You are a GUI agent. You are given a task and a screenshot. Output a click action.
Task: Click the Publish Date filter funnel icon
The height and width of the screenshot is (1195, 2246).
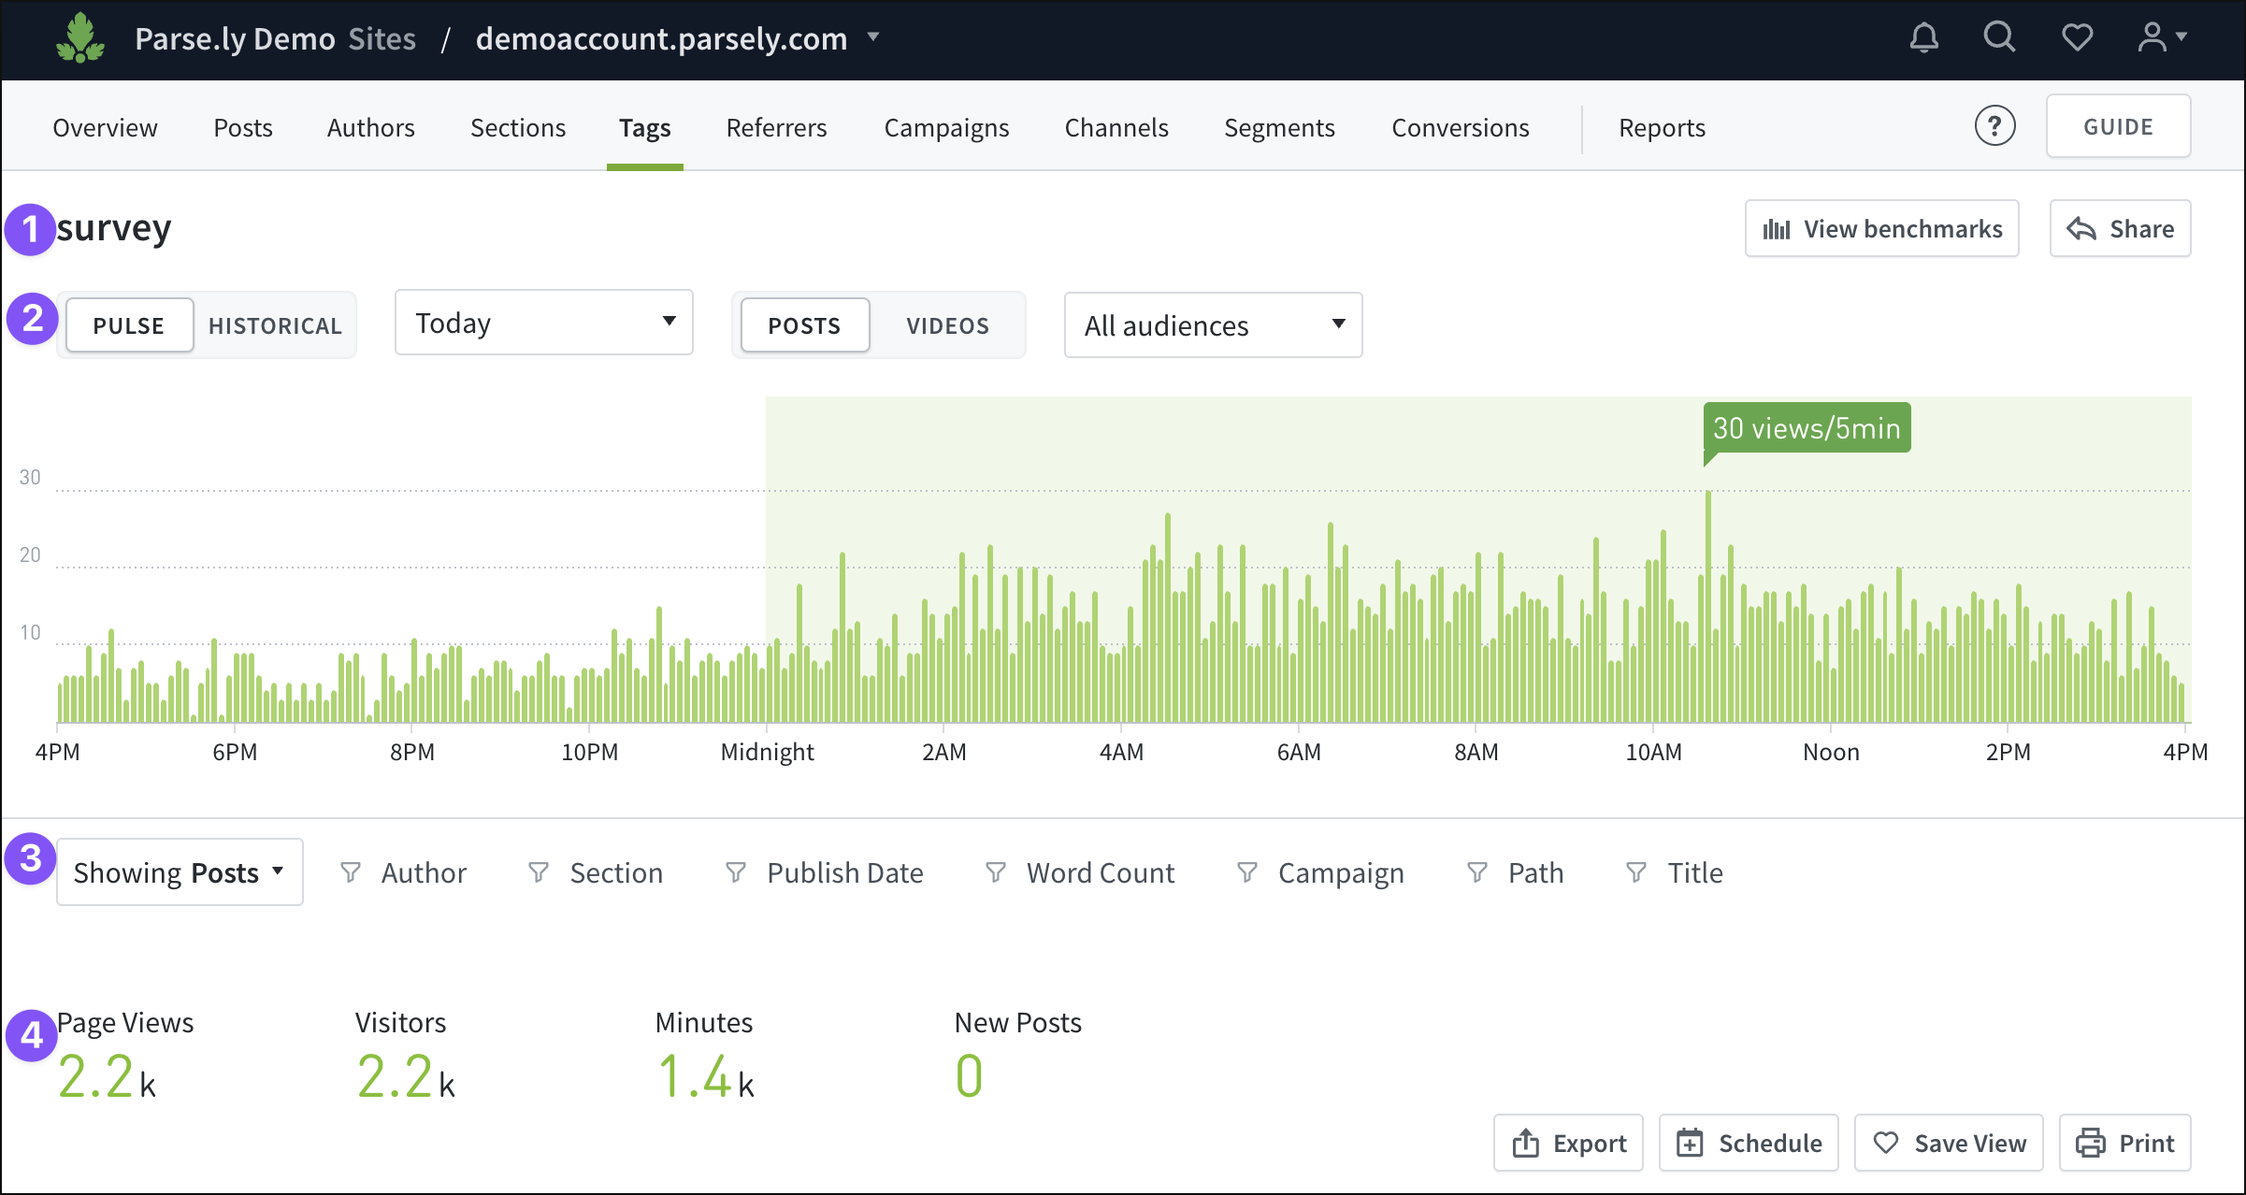click(736, 872)
